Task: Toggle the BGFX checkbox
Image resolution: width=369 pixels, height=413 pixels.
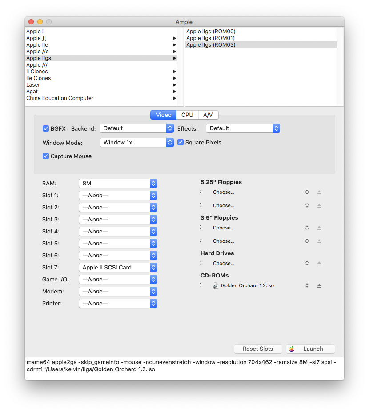Action: [x=45, y=128]
